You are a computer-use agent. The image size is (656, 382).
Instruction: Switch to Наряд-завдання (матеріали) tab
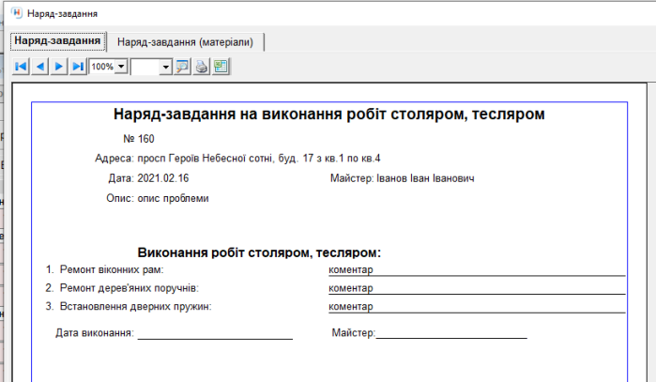(x=185, y=42)
